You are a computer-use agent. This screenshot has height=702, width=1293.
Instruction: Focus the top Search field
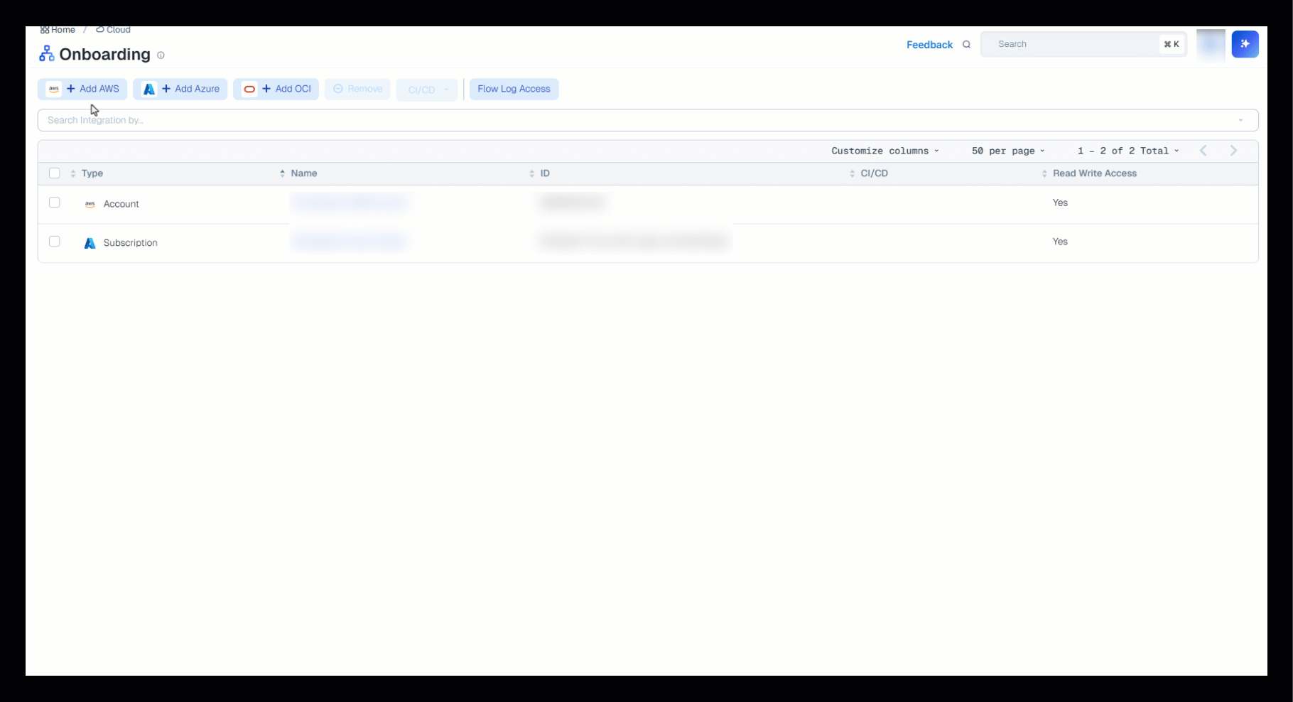click(1083, 44)
